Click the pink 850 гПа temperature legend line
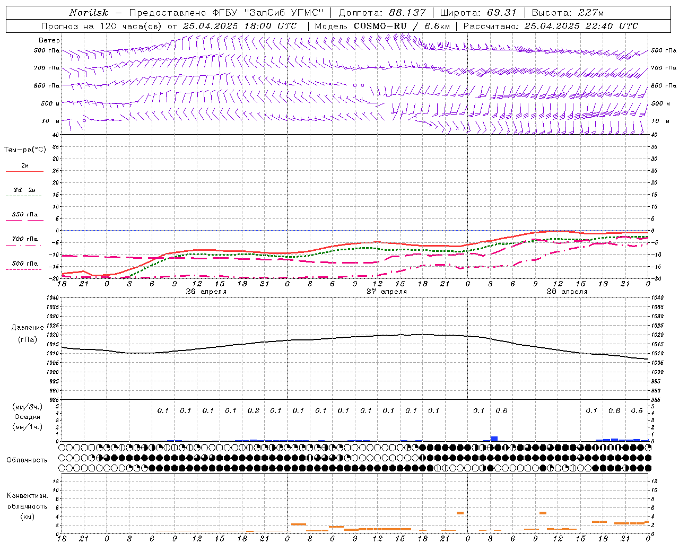This screenshot has width=679, height=543. (x=24, y=220)
